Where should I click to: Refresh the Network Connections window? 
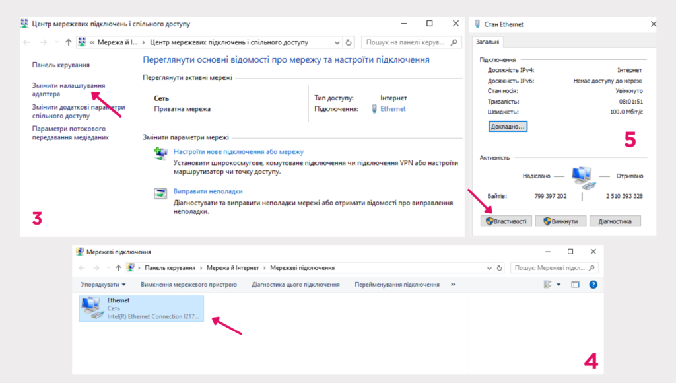click(499, 268)
